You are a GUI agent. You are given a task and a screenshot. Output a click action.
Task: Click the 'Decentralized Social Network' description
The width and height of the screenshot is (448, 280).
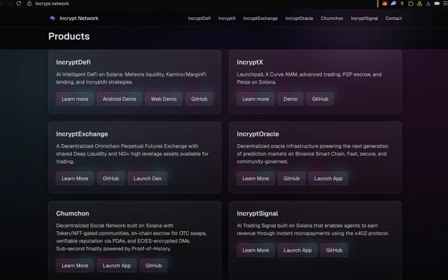131,237
